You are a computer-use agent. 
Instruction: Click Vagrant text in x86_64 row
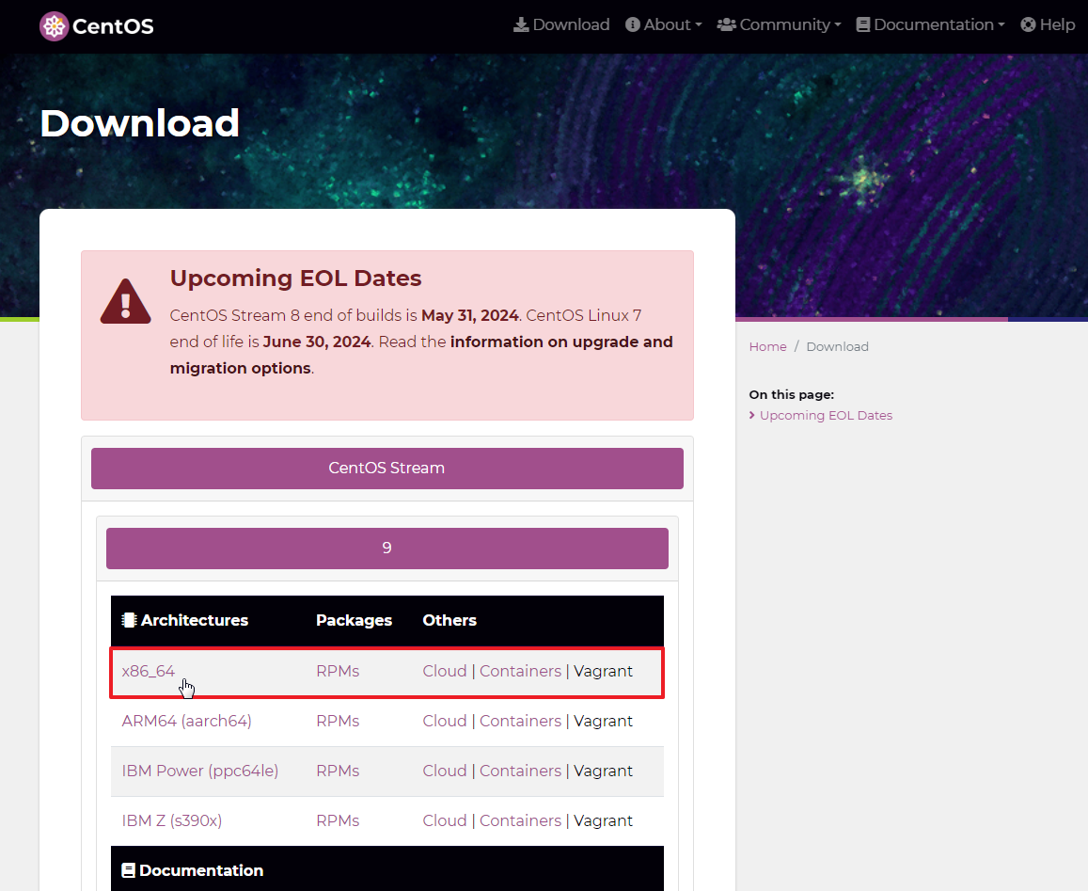pos(603,672)
